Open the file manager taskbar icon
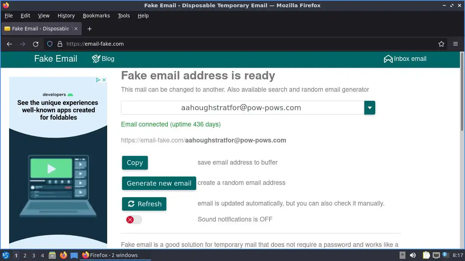This screenshot has height=261, width=465. 52,255
